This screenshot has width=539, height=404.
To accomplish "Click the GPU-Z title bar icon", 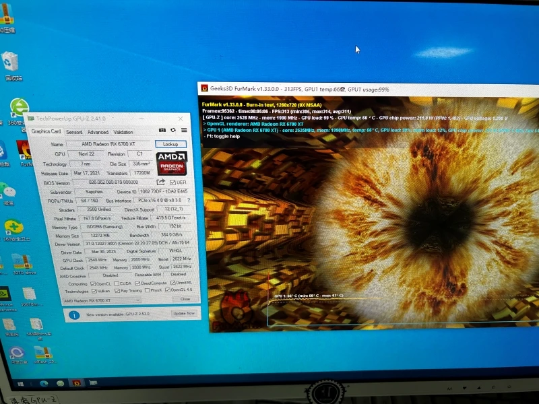I will coord(31,119).
